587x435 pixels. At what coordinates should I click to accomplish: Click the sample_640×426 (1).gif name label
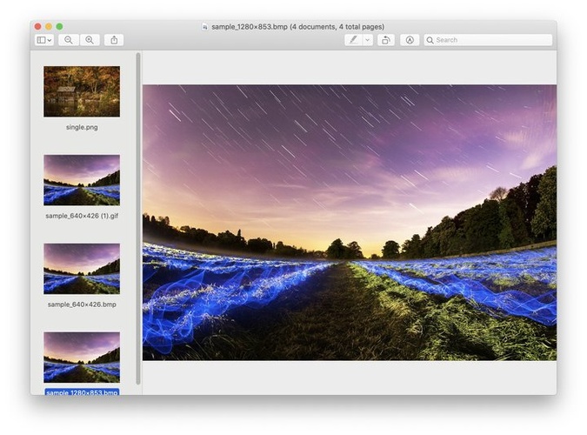82,216
